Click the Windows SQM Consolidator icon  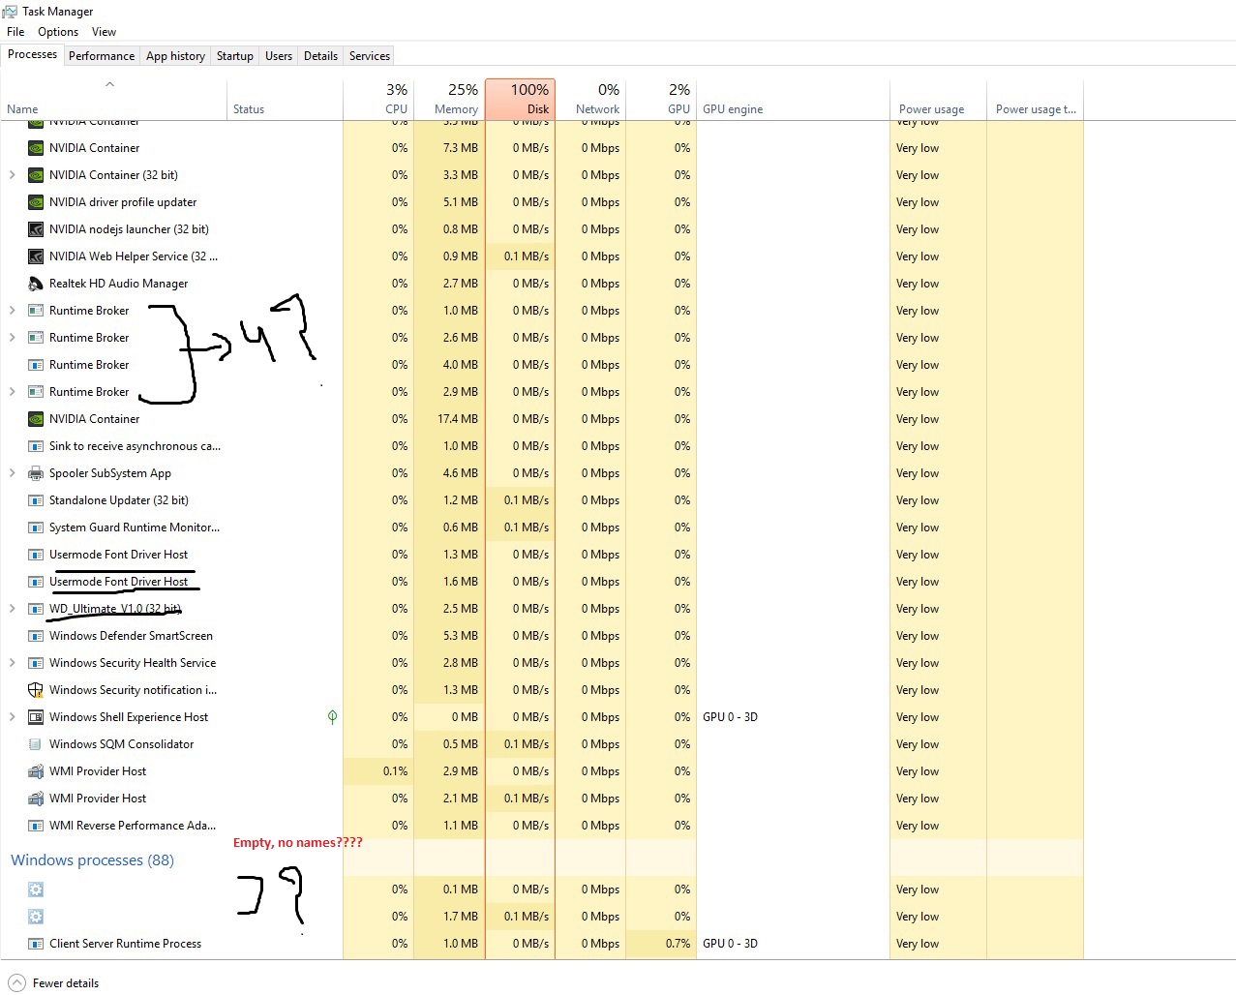[x=36, y=744]
